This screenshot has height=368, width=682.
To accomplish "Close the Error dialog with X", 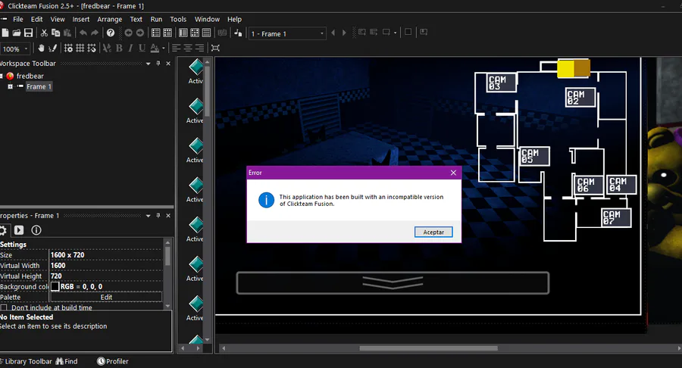I will 453,173.
